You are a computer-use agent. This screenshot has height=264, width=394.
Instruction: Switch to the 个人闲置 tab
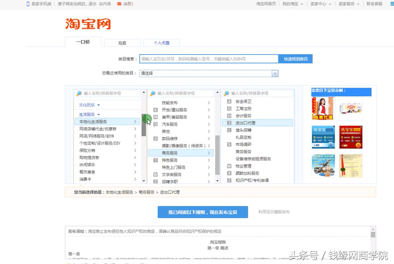(x=162, y=43)
